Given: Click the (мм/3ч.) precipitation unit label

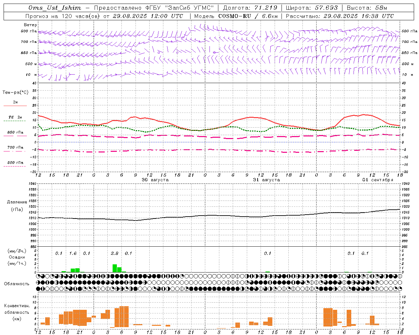Looking at the screenshot, I should point(17,251).
